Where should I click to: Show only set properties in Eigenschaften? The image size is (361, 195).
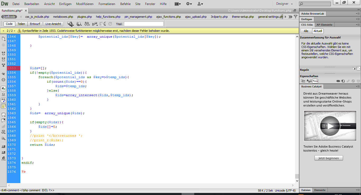[315, 81]
